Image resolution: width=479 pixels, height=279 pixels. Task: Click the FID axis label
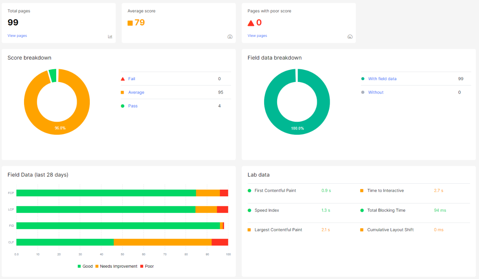click(11, 226)
